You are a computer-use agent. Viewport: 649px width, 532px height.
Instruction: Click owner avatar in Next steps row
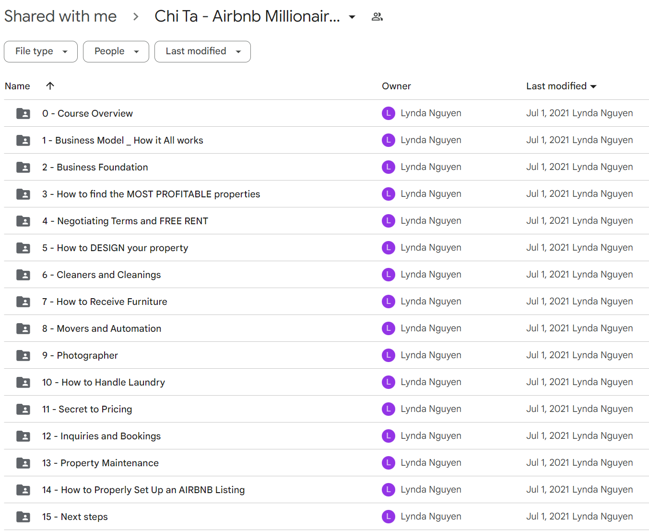point(389,517)
